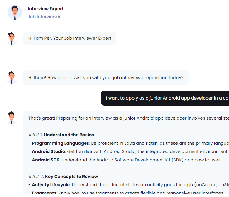Click the bold 'Fragments' label

click(44, 193)
